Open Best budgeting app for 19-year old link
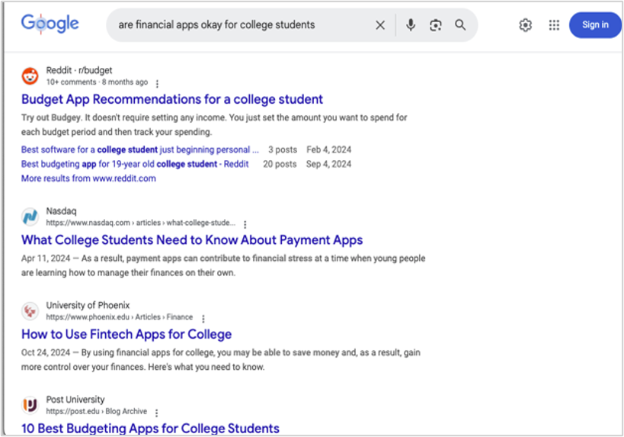Screen dimensions: 624x437 [x=135, y=164]
